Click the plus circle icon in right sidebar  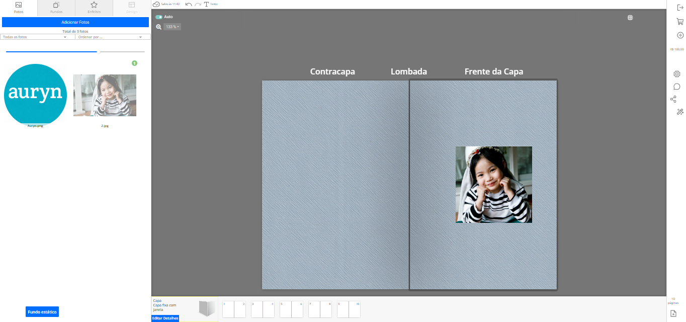tap(680, 35)
